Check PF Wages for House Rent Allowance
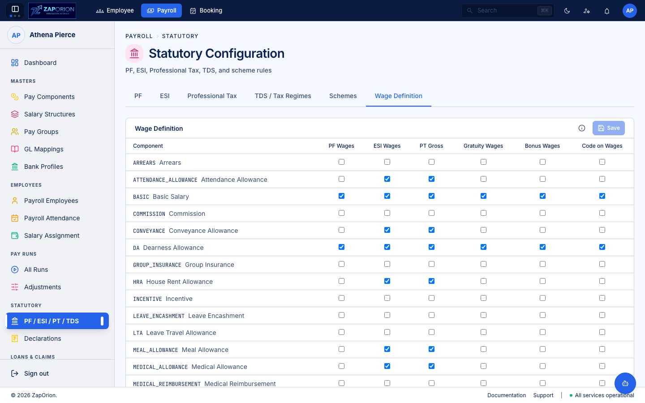 [x=342, y=281]
